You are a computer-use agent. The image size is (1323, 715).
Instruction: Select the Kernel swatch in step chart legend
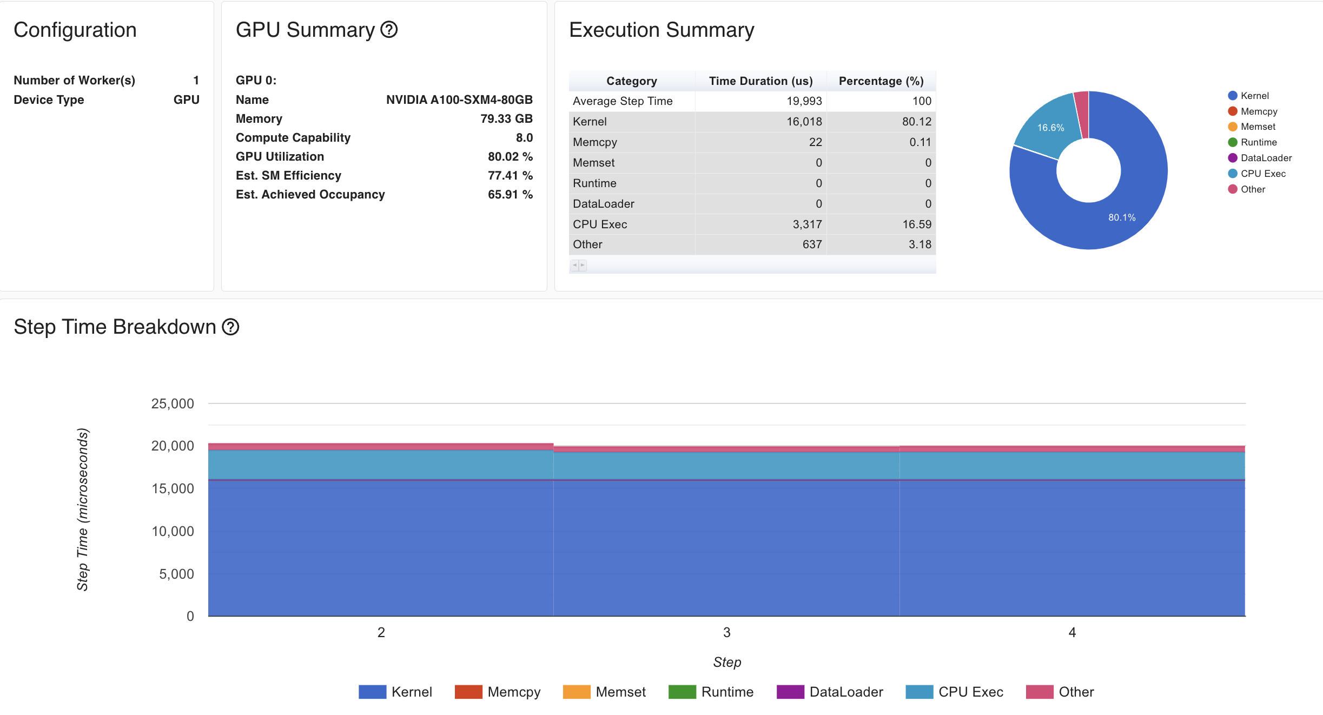372,692
